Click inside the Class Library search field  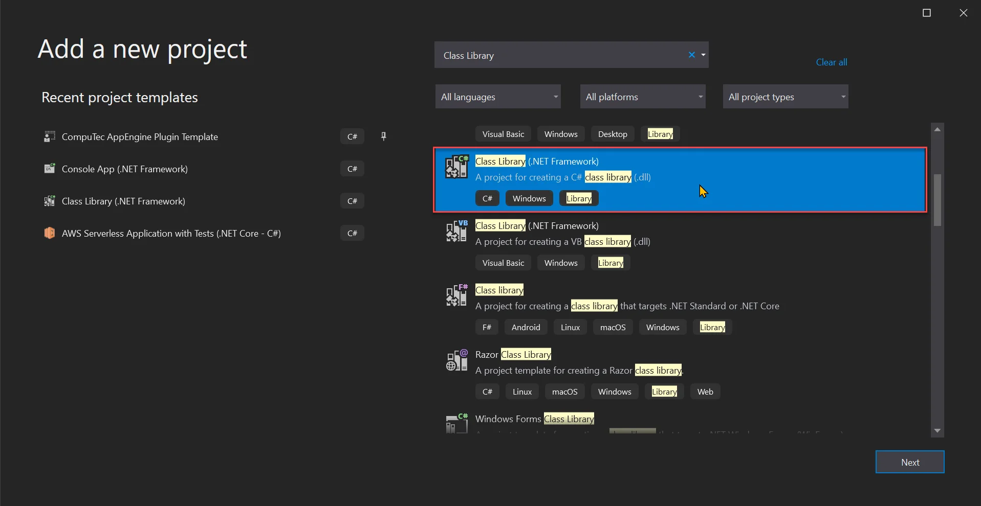click(x=558, y=55)
